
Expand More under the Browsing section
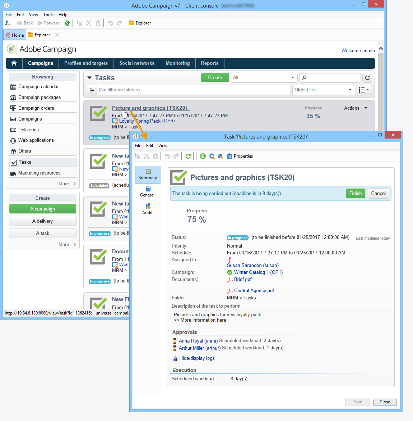pyautogui.click(x=67, y=184)
